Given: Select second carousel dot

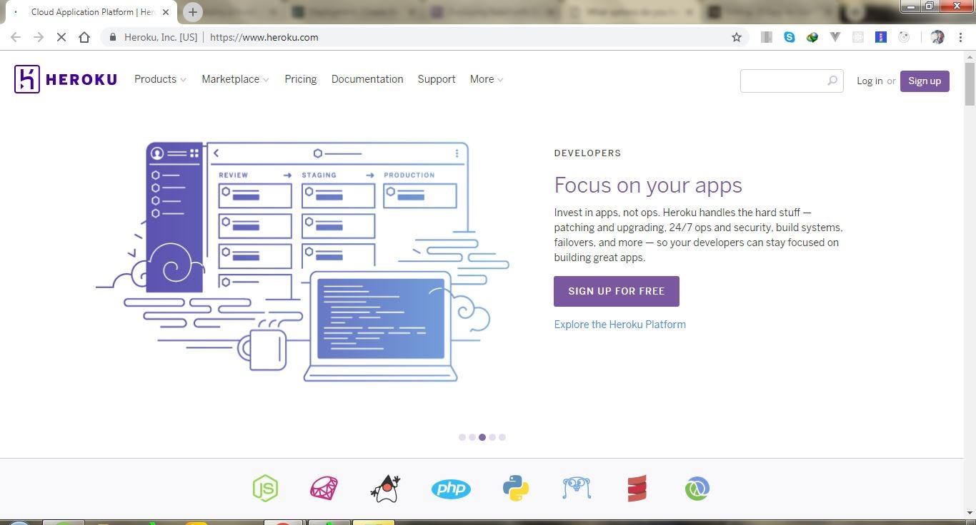Looking at the screenshot, I should tap(472, 437).
